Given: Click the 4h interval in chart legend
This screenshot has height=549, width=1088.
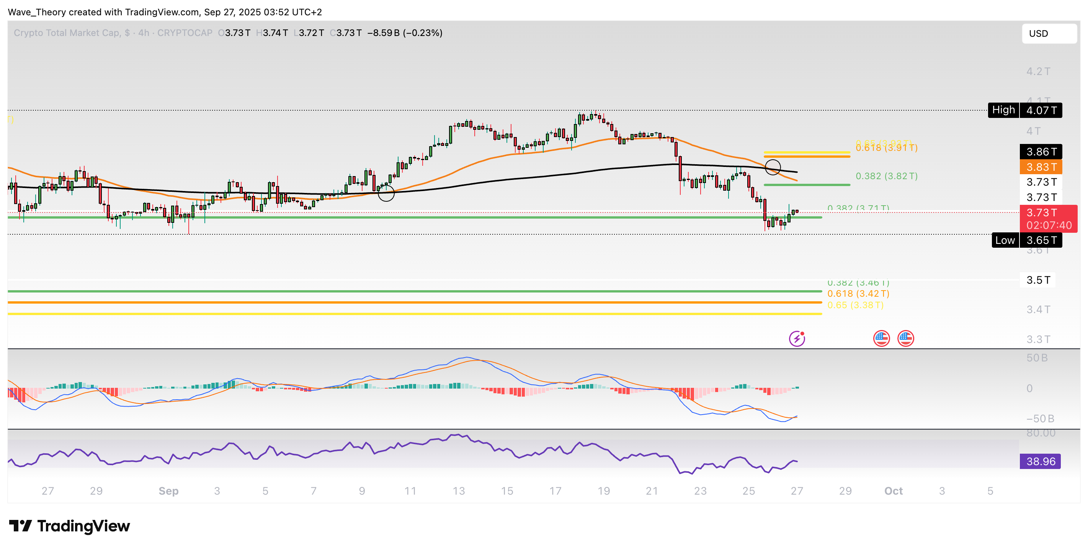Looking at the screenshot, I should coord(144,33).
